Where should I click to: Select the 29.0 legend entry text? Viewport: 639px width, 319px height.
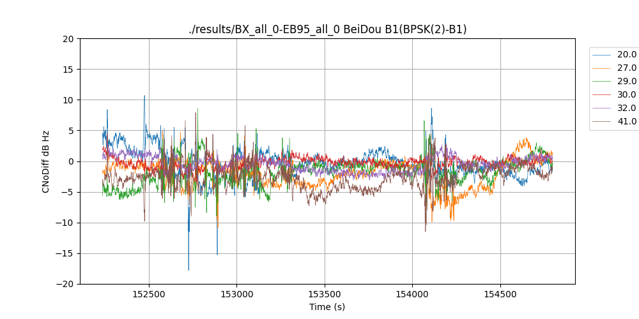(x=626, y=81)
